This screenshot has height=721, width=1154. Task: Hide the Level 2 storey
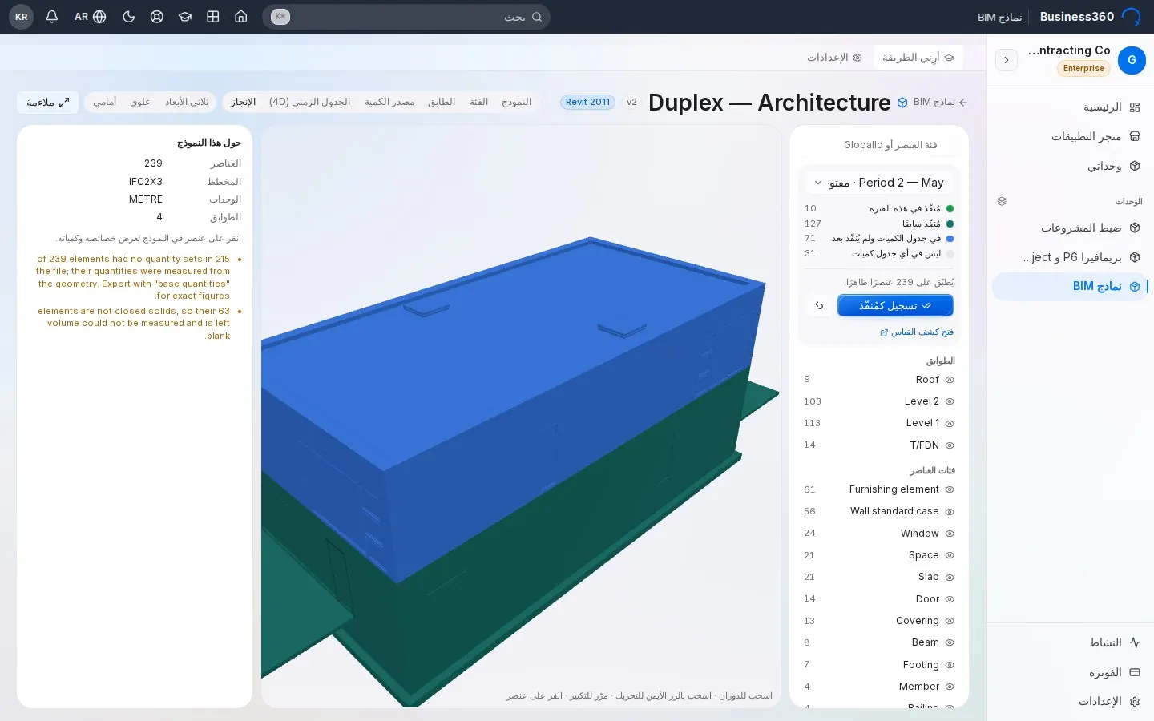click(x=950, y=401)
